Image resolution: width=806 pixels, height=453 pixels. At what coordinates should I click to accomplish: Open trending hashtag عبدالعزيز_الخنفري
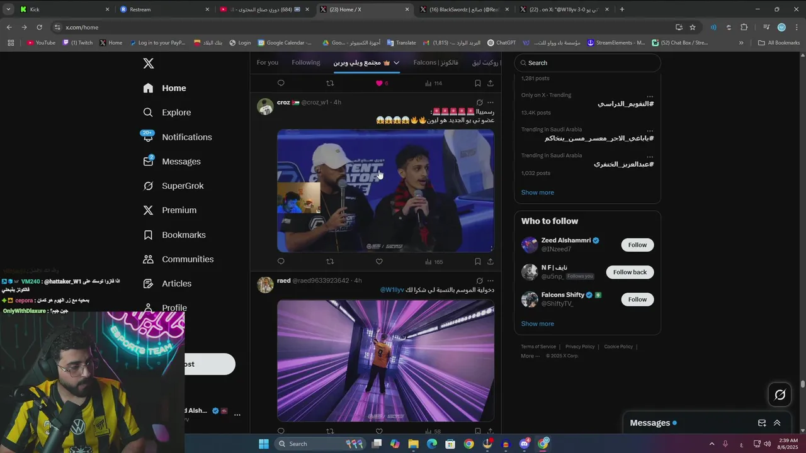pyautogui.click(x=623, y=164)
